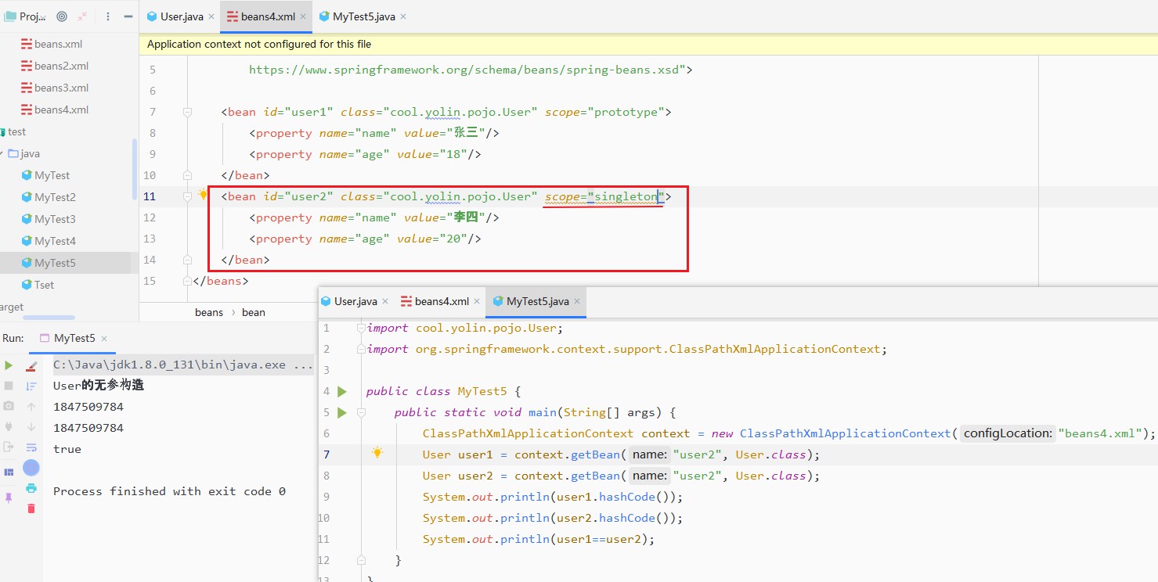Click fold marker at closing beans tag
The width and height of the screenshot is (1158, 582).
[187, 281]
